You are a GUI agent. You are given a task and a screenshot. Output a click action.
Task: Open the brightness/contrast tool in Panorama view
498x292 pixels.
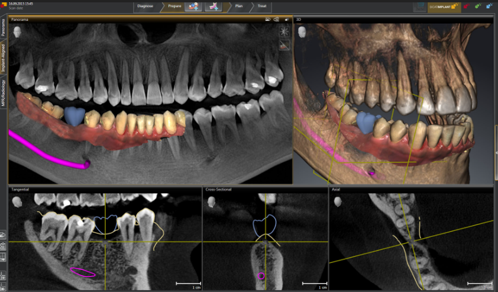pyautogui.click(x=284, y=32)
